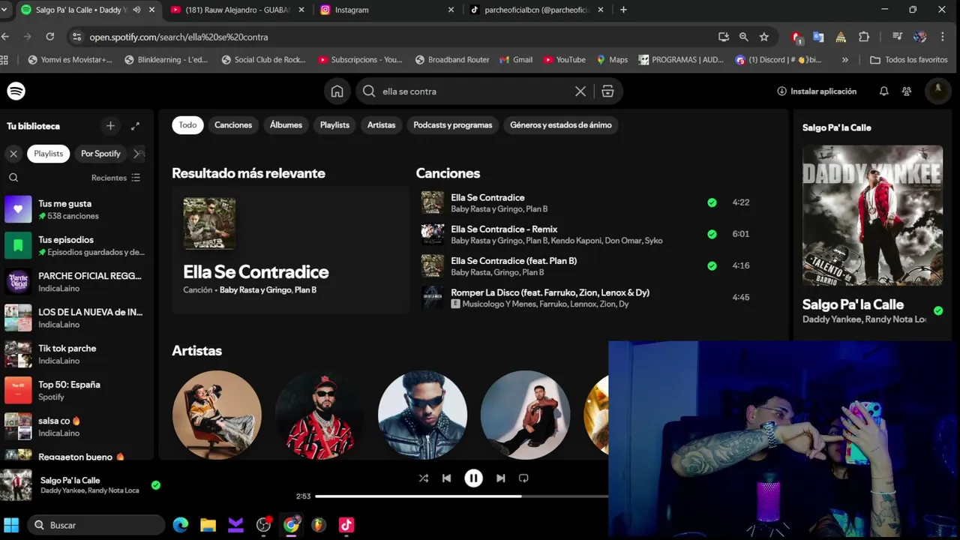This screenshot has width=960, height=540.
Task: Open the Browse (explorar) icon beside search
Action: point(607,91)
